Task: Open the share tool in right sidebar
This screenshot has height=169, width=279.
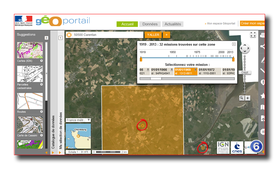Action: (x=263, y=47)
